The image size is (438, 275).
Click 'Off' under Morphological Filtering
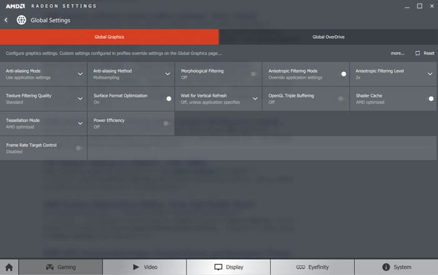click(x=184, y=77)
